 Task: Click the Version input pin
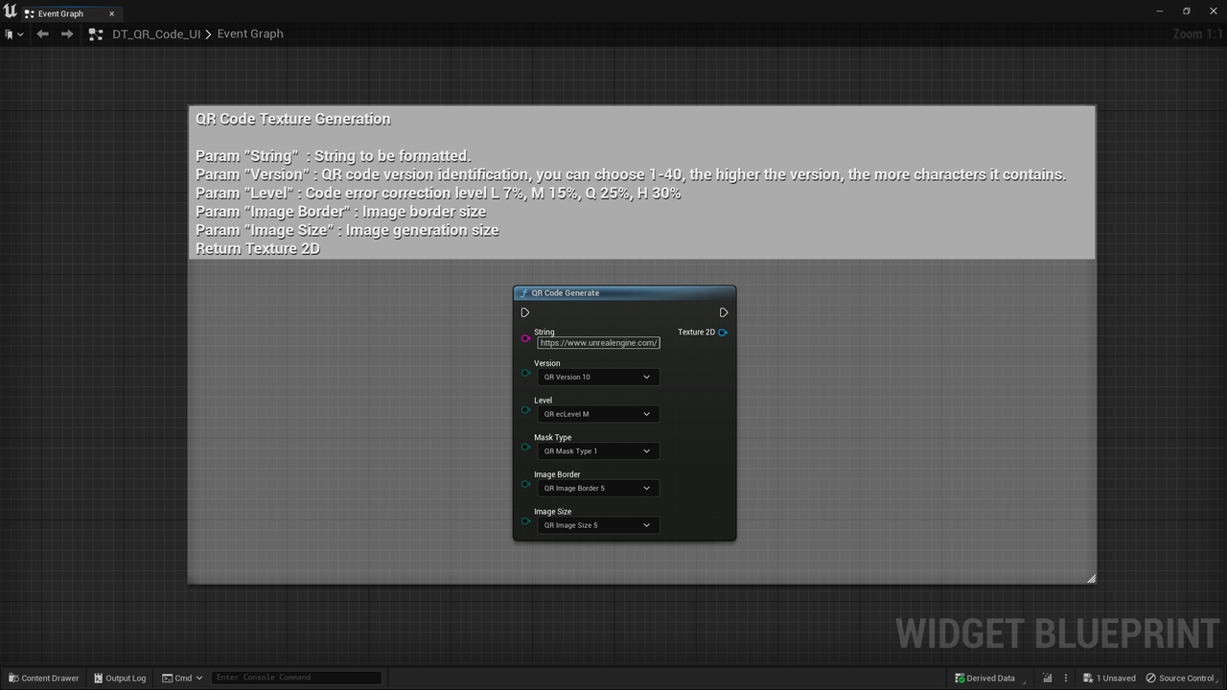[525, 373]
